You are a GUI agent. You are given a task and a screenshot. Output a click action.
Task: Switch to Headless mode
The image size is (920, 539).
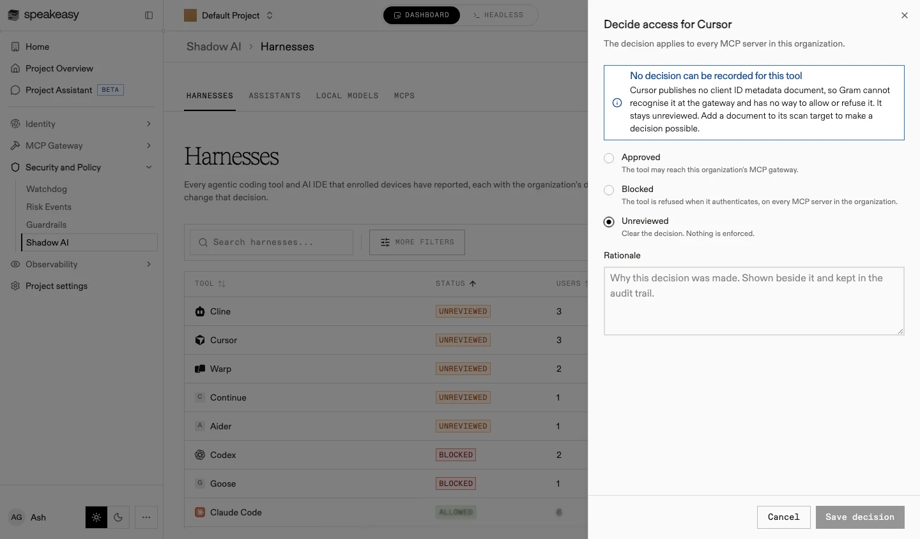[x=498, y=15]
